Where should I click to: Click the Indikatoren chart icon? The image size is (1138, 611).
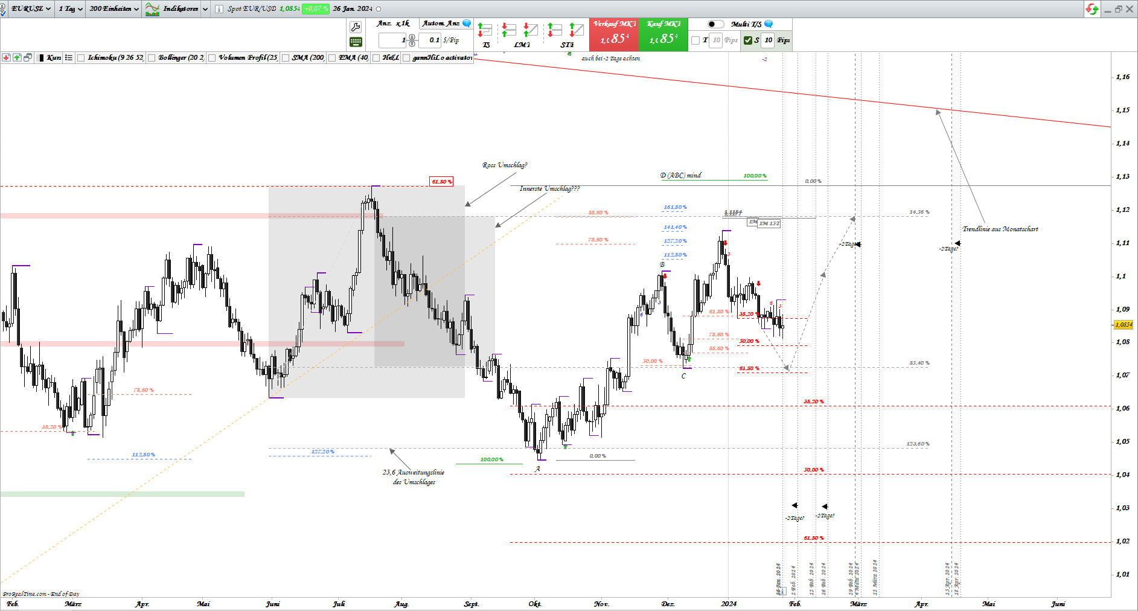point(152,9)
